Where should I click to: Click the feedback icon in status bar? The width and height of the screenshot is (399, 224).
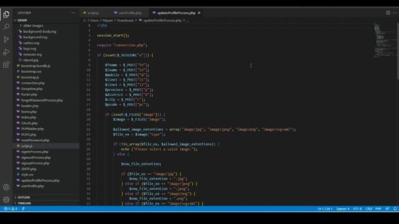click(x=387, y=208)
